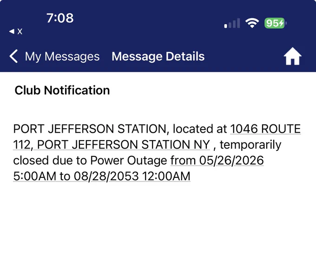Tap the X label beside return arrow

[20, 32]
